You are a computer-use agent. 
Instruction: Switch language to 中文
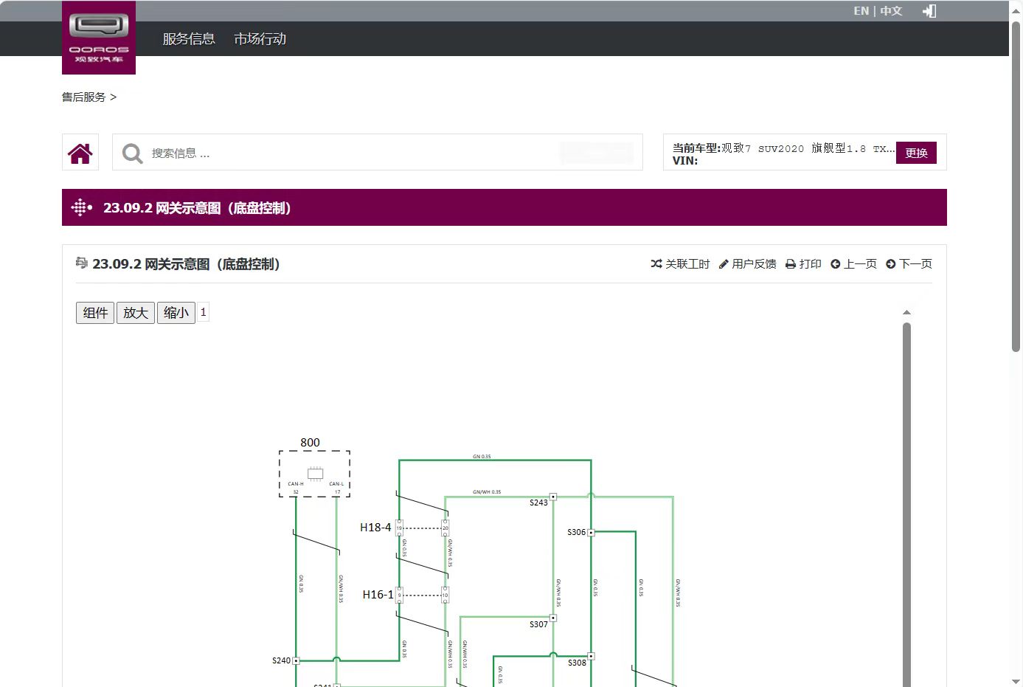pos(891,11)
